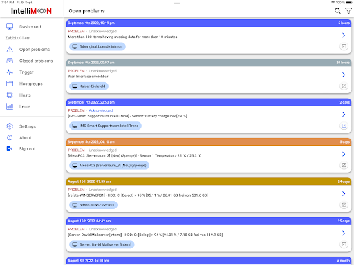Open details chevron for Sensor 1 Temperatur problem
The image size is (354, 265).
(344, 154)
